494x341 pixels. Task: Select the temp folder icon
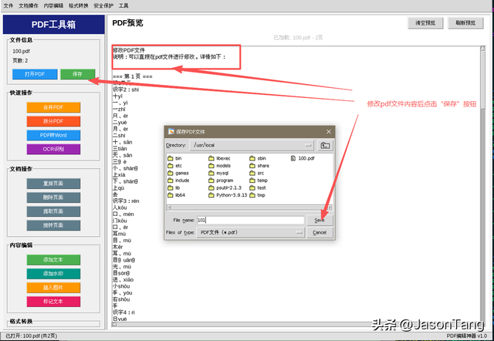(x=252, y=181)
